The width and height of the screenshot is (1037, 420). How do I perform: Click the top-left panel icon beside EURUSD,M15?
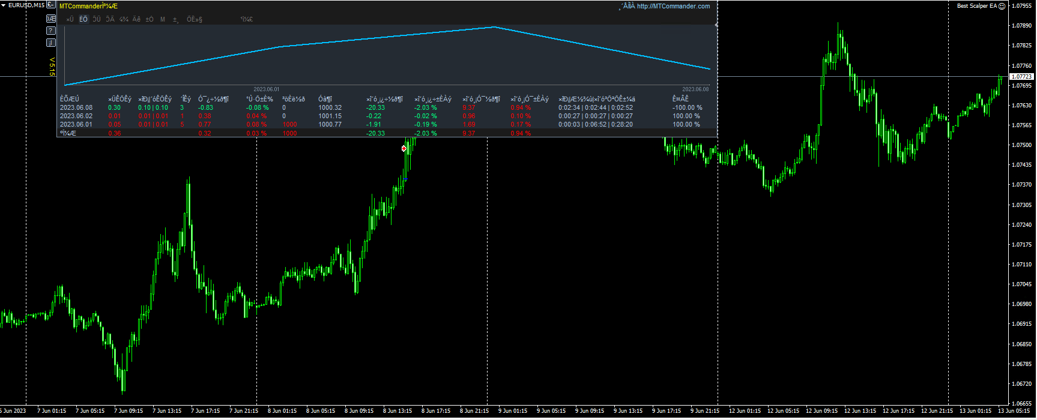[51, 5]
